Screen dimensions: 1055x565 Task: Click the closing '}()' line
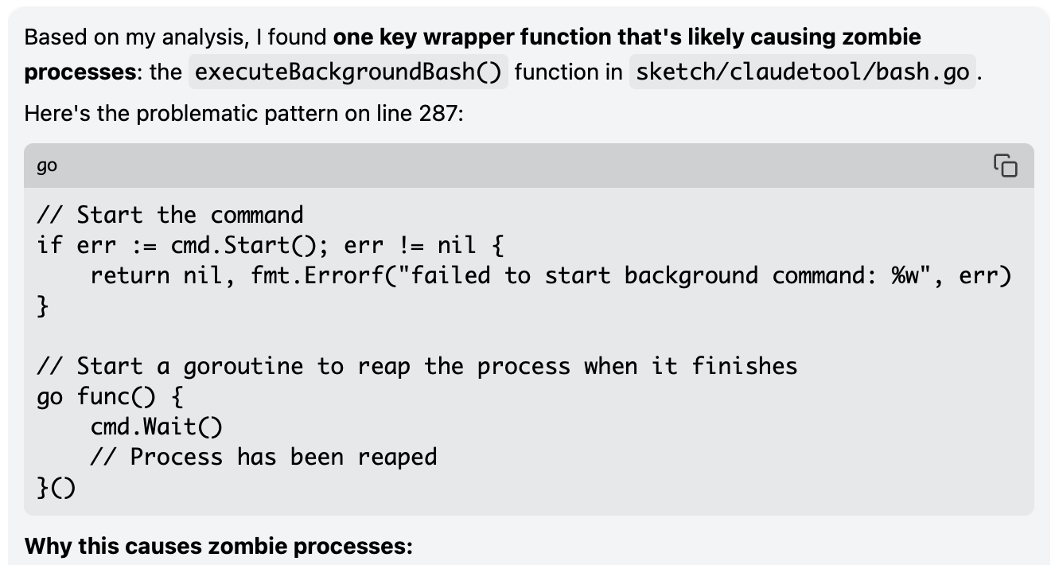pos(56,487)
